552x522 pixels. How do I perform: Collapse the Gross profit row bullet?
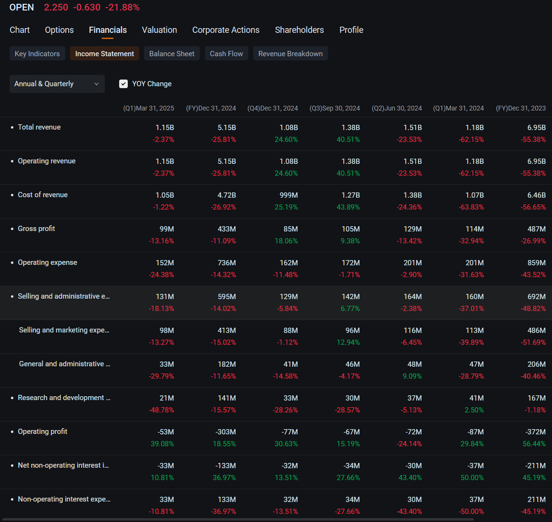point(12,228)
